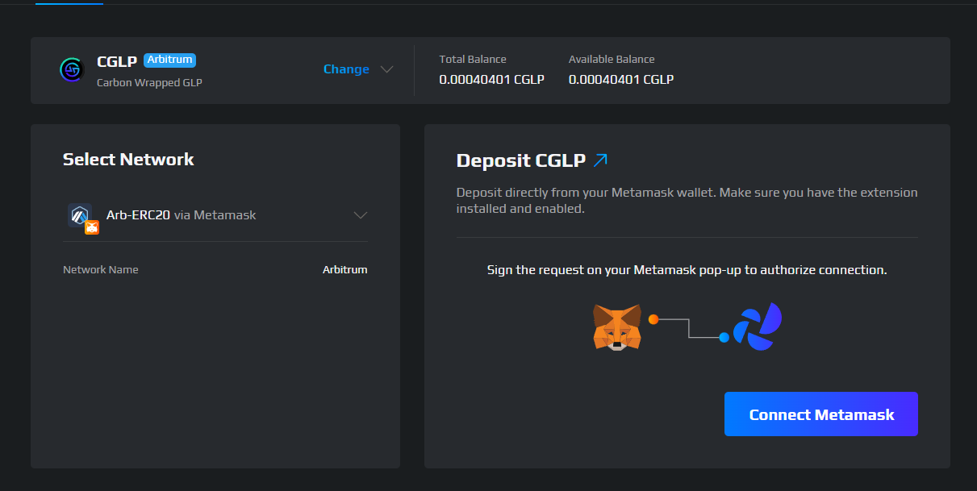Click the Arb-ERC20 network icon
Screen dimensions: 977x491
tap(82, 218)
